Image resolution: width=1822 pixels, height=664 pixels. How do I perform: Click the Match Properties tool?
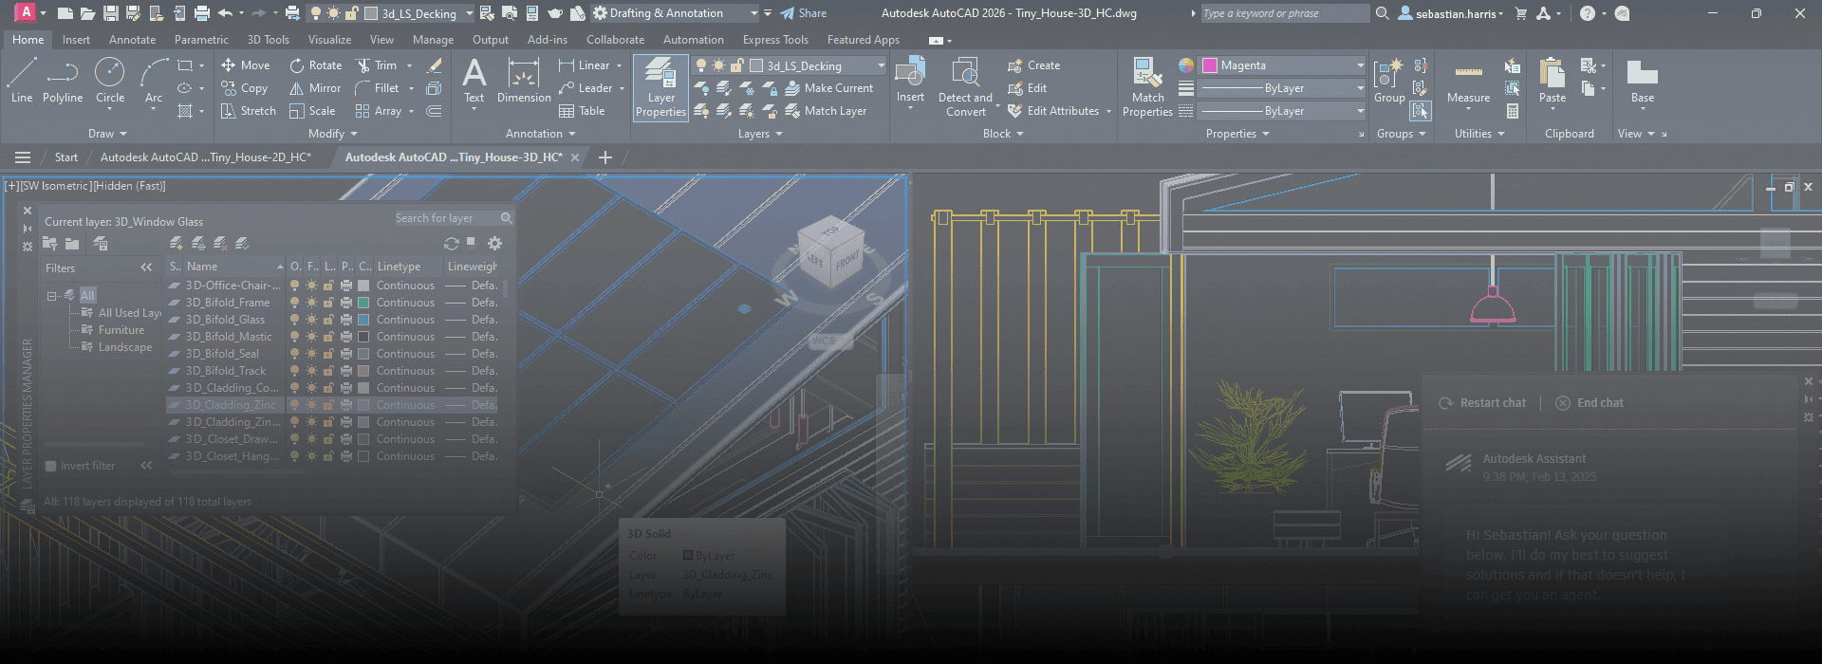pyautogui.click(x=1147, y=87)
